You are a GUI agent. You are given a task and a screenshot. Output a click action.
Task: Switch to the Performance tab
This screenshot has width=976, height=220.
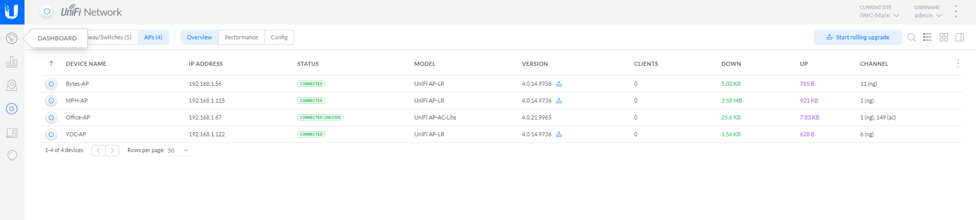point(241,37)
